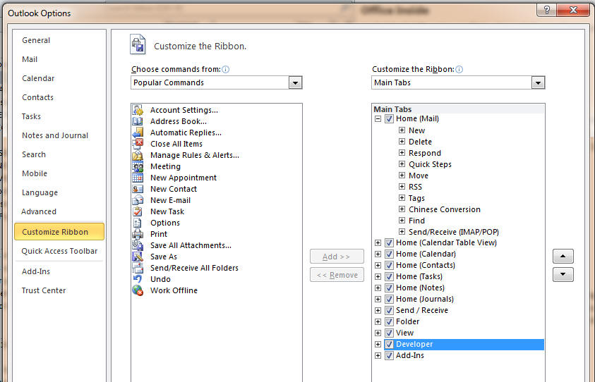
Task: Click the Account Settings command icon
Action: (x=138, y=110)
